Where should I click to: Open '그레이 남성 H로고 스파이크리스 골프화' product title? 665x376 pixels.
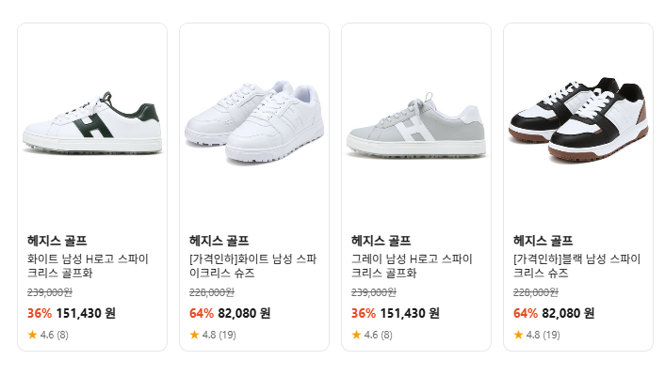(x=413, y=266)
